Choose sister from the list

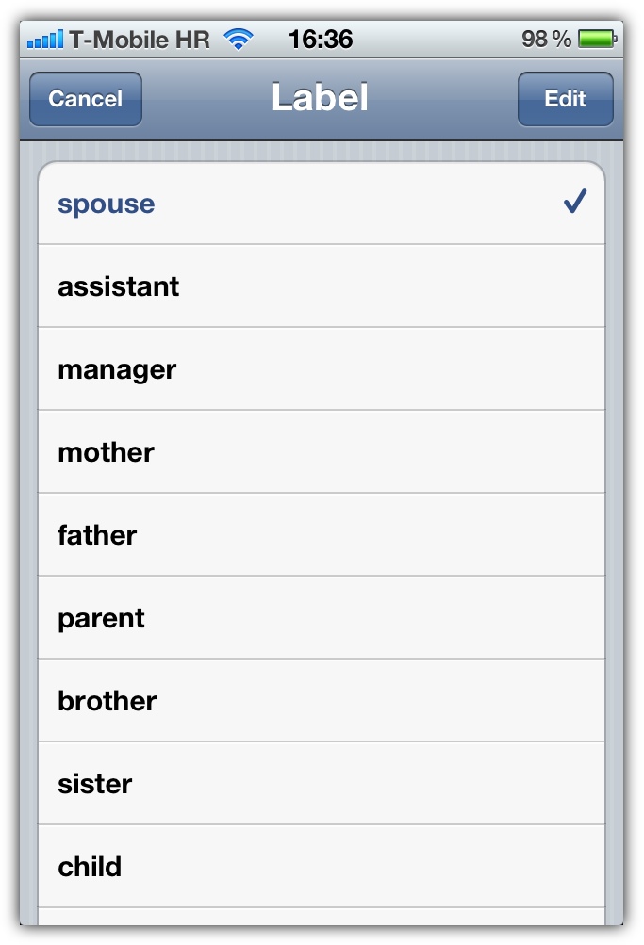(322, 783)
